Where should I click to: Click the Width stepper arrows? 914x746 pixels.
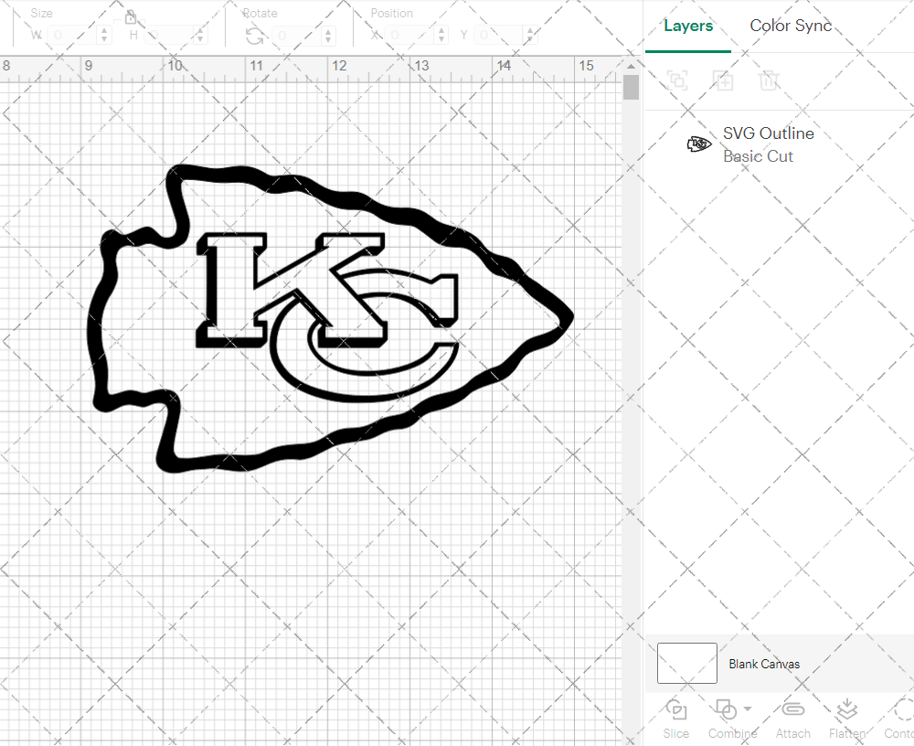104,35
